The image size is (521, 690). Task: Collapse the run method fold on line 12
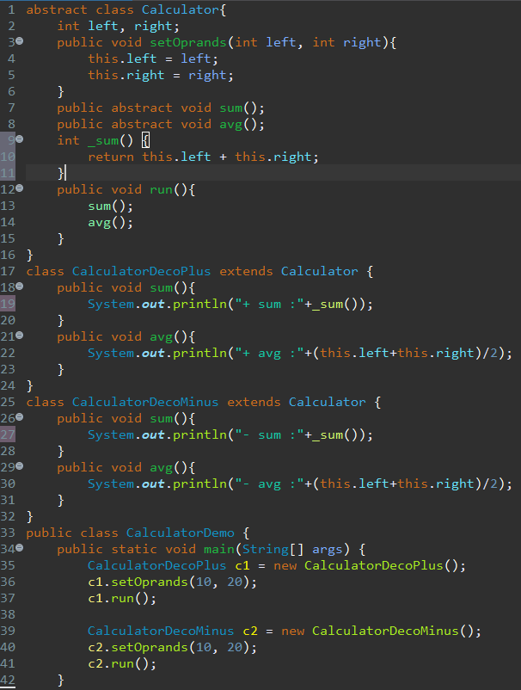coord(20,188)
